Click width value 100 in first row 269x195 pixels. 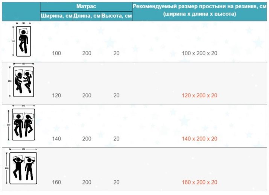tap(56, 53)
